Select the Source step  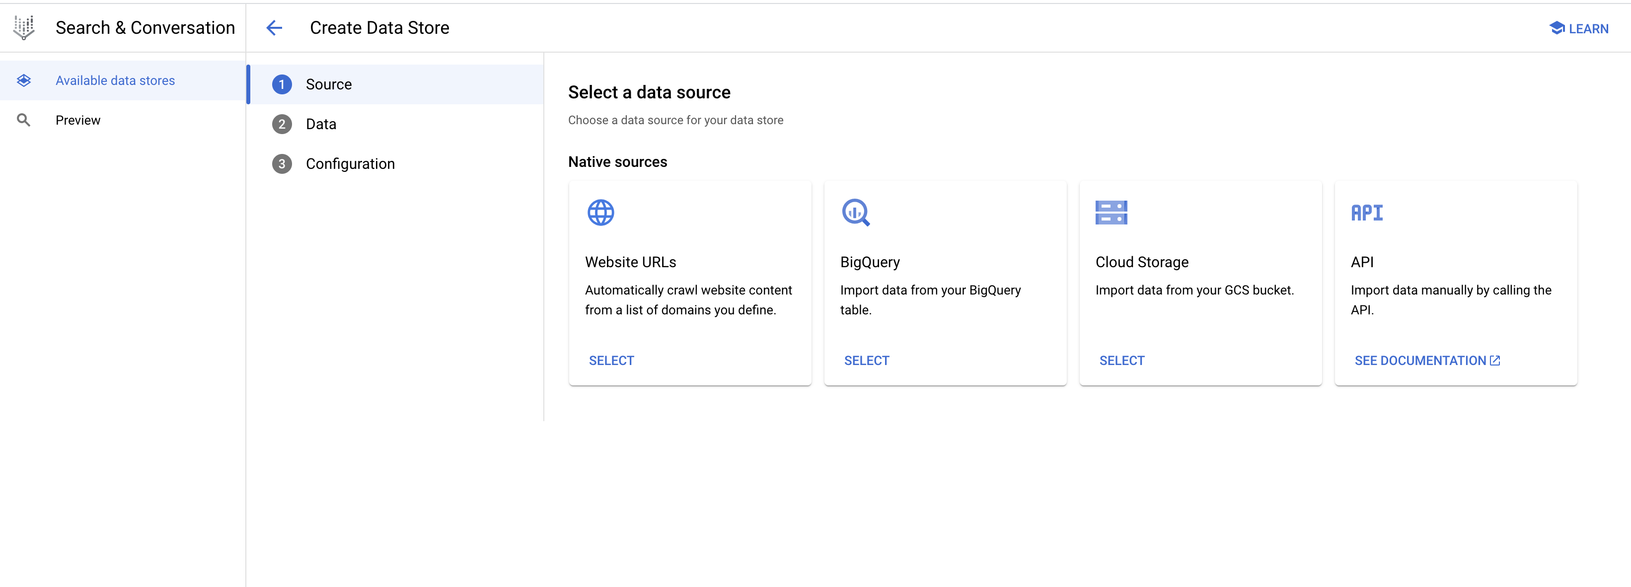396,84
